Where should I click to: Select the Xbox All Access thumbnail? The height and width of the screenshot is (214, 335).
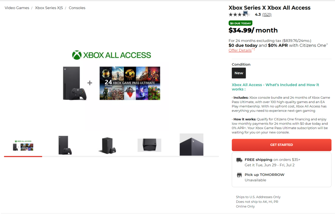[23, 145]
